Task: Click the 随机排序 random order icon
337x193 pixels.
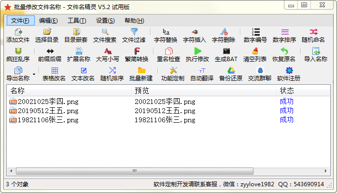Action: coord(112,70)
